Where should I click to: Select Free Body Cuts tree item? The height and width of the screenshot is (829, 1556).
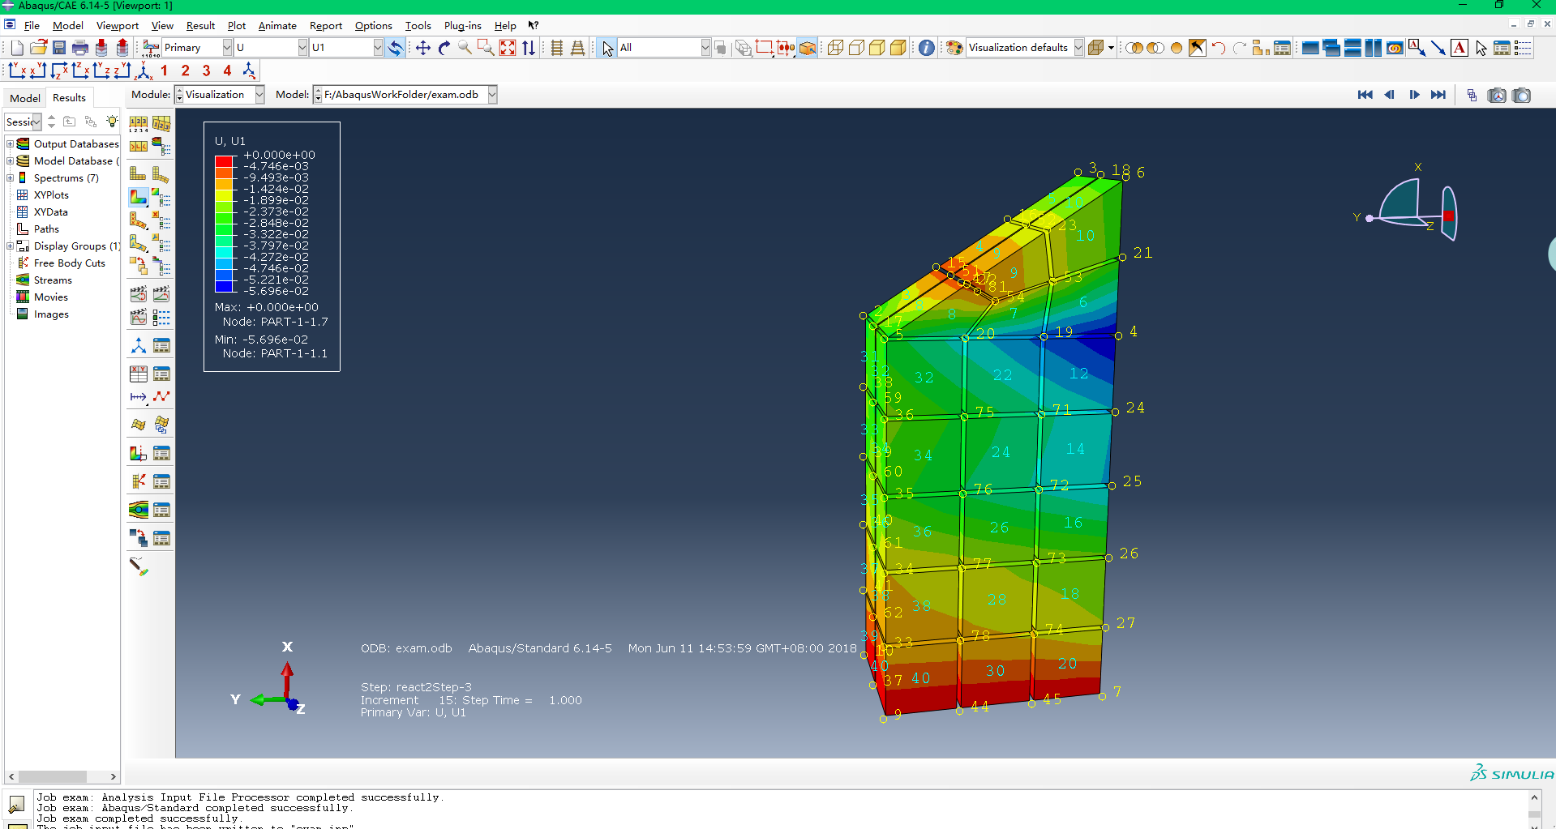69,263
